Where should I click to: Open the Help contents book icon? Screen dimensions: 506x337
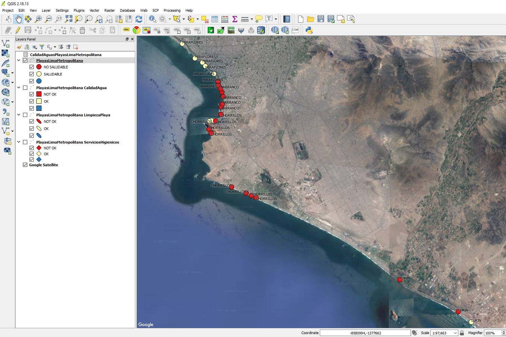click(x=287, y=19)
